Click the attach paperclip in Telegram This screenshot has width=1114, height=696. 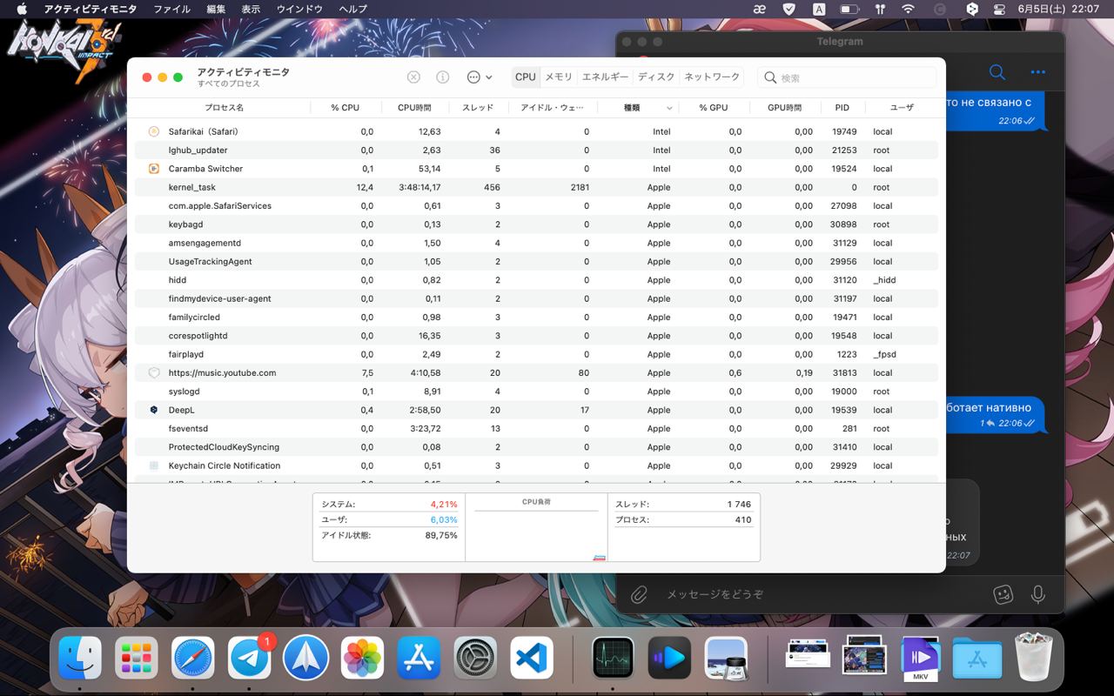[x=640, y=594]
